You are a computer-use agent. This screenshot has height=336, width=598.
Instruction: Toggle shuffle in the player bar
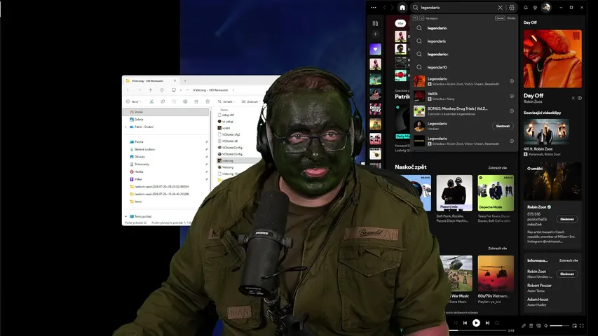click(x=455, y=323)
